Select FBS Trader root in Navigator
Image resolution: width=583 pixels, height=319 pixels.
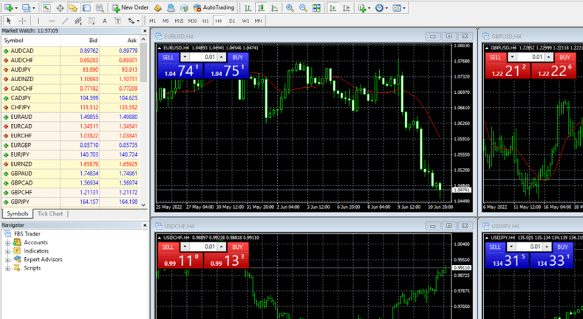click(x=27, y=234)
